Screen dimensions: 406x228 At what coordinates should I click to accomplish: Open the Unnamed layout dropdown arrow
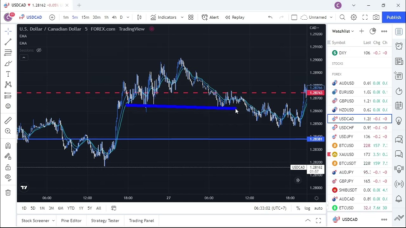pyautogui.click(x=331, y=17)
